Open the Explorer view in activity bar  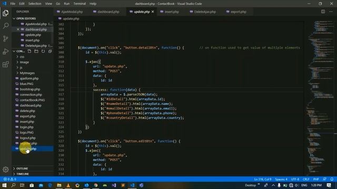pos(6,13)
